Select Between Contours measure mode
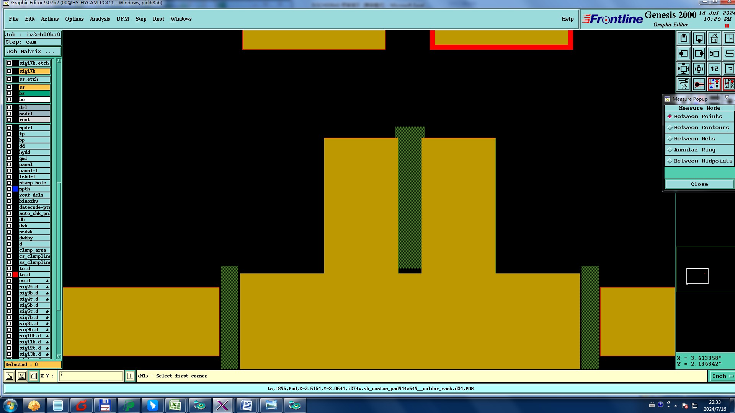Image resolution: width=735 pixels, height=413 pixels. 701,128
